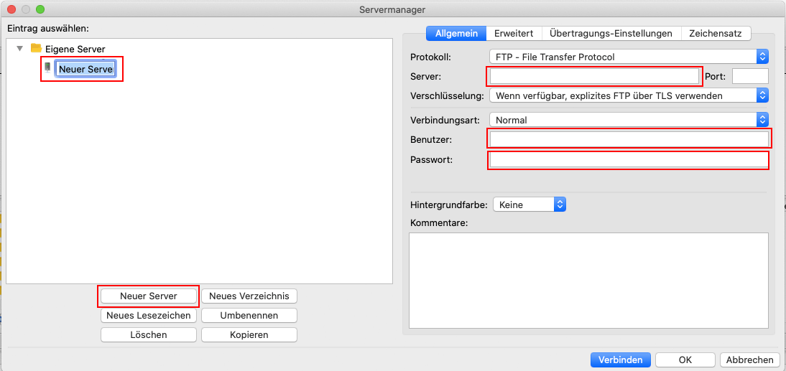This screenshot has height=371, width=786.
Task: Open the Verbindungsart dropdown
Action: click(x=629, y=120)
